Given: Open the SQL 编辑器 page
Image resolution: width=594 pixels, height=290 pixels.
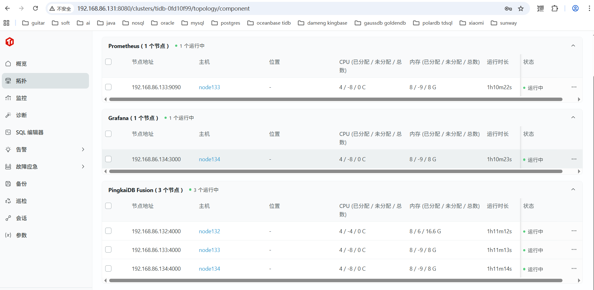Looking at the screenshot, I should 30,132.
